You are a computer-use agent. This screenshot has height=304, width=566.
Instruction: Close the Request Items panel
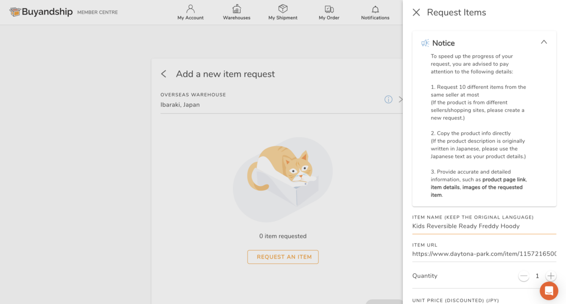point(416,13)
